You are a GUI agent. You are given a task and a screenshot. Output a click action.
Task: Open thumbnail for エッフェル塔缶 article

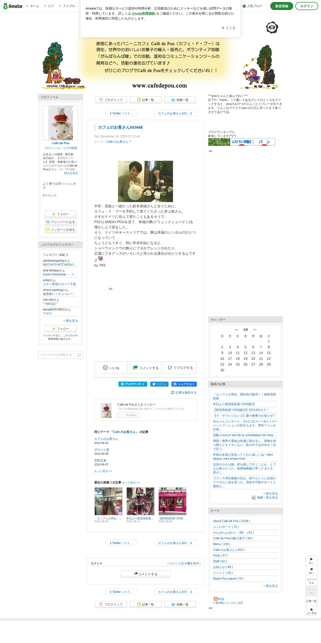coord(108,501)
